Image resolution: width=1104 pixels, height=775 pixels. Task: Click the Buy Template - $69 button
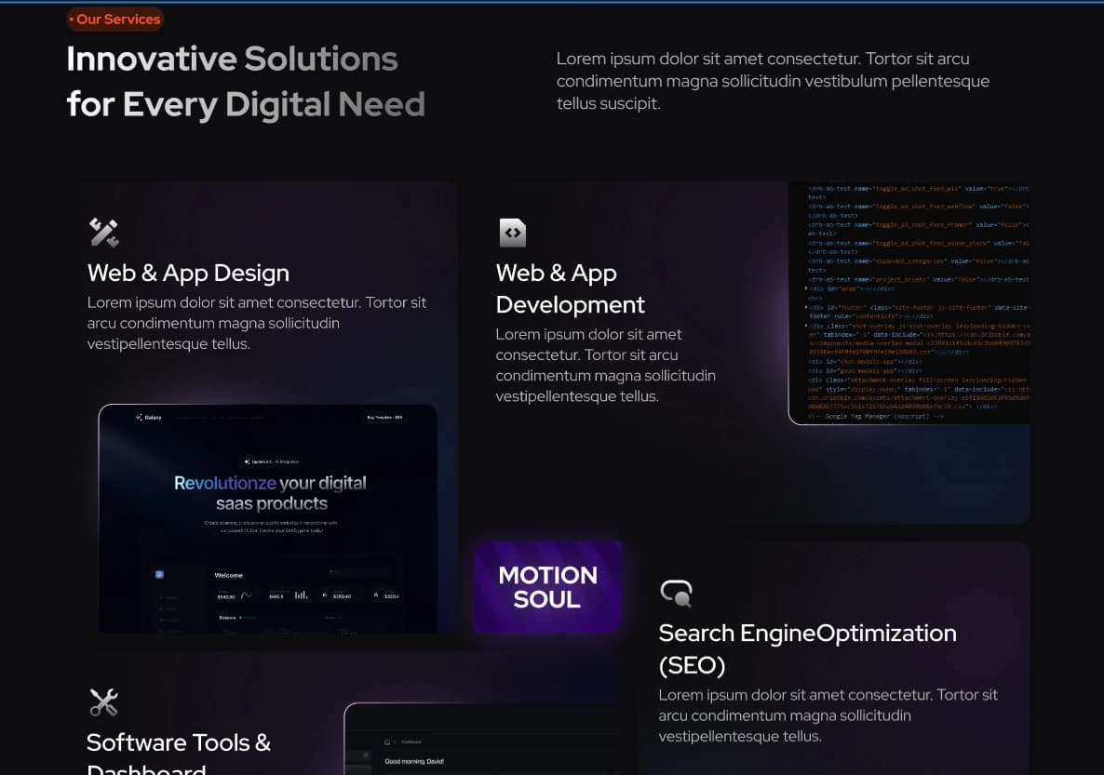[x=384, y=418]
